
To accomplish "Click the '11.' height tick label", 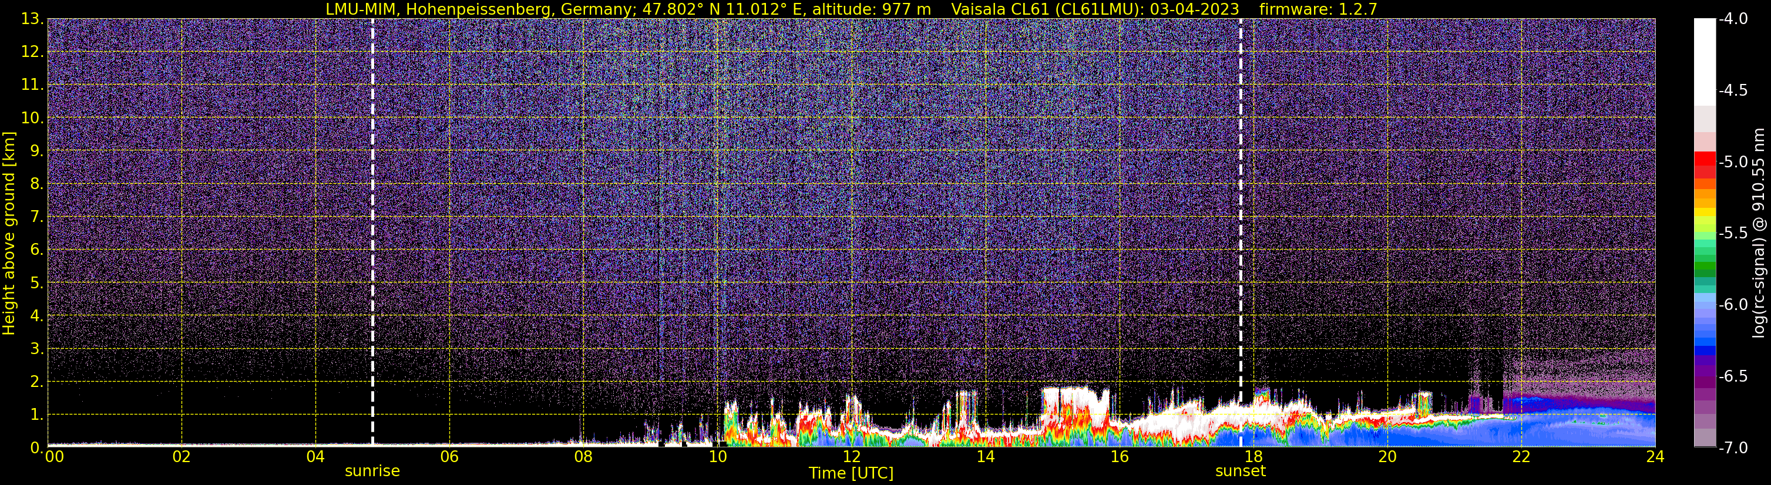I will [x=32, y=85].
